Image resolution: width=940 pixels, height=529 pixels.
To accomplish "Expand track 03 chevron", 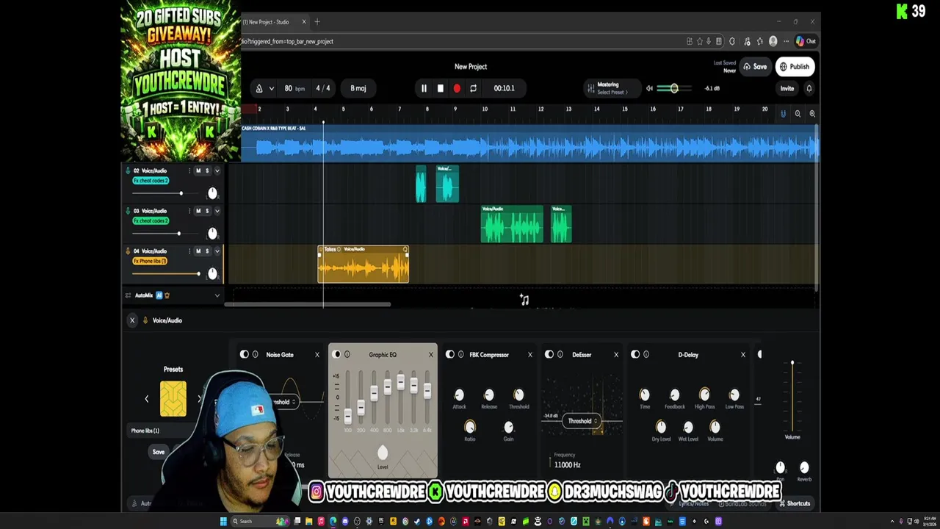I will [x=217, y=211].
